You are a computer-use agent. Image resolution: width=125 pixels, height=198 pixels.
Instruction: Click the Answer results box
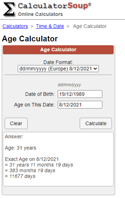tap(58, 159)
